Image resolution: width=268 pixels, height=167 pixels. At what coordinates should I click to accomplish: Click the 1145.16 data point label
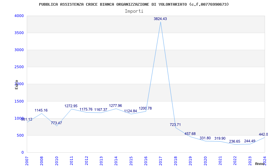tap(41, 111)
